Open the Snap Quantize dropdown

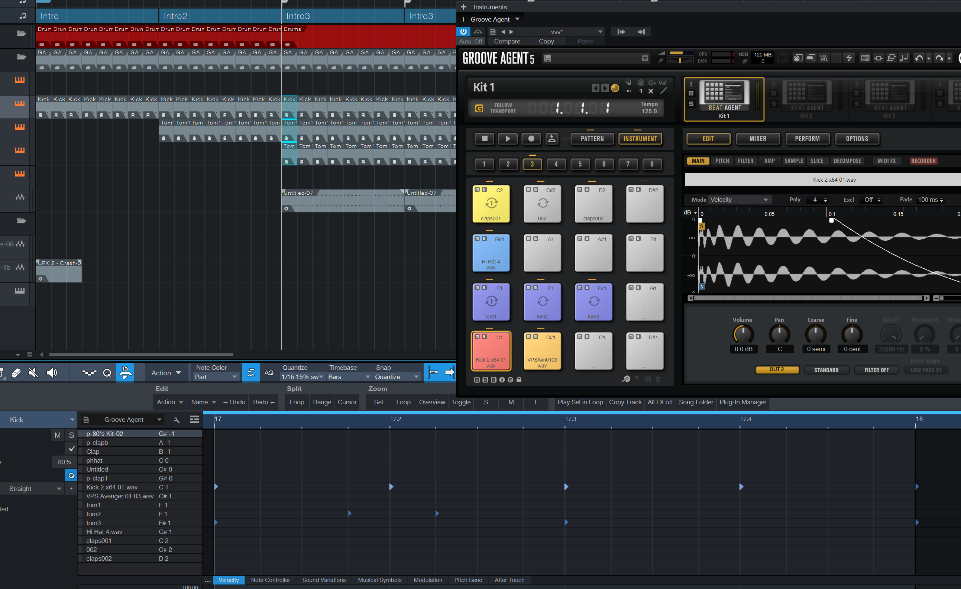(x=397, y=377)
